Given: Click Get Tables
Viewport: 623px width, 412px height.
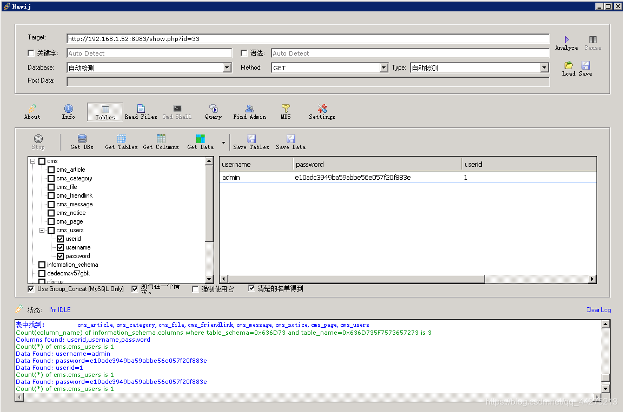Looking at the screenshot, I should point(122,142).
